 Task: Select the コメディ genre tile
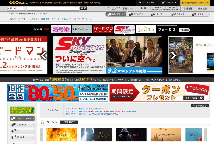[x=194, y=135]
